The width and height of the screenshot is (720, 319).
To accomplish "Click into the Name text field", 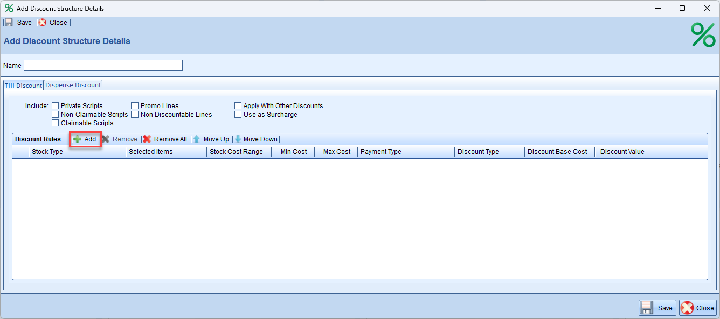I will 103,66.
